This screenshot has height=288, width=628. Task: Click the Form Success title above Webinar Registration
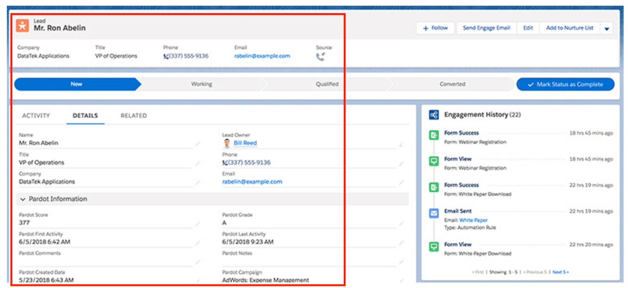tap(462, 133)
